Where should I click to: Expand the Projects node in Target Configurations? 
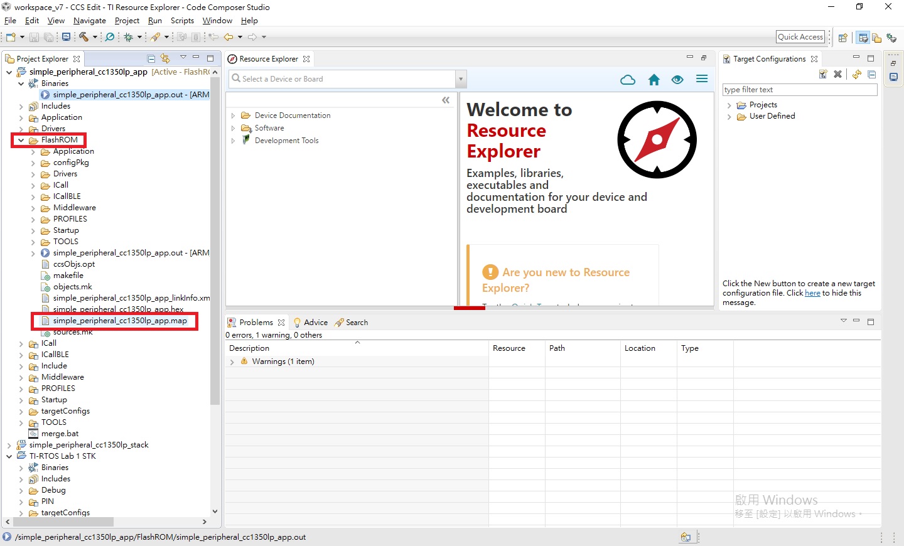(x=729, y=105)
